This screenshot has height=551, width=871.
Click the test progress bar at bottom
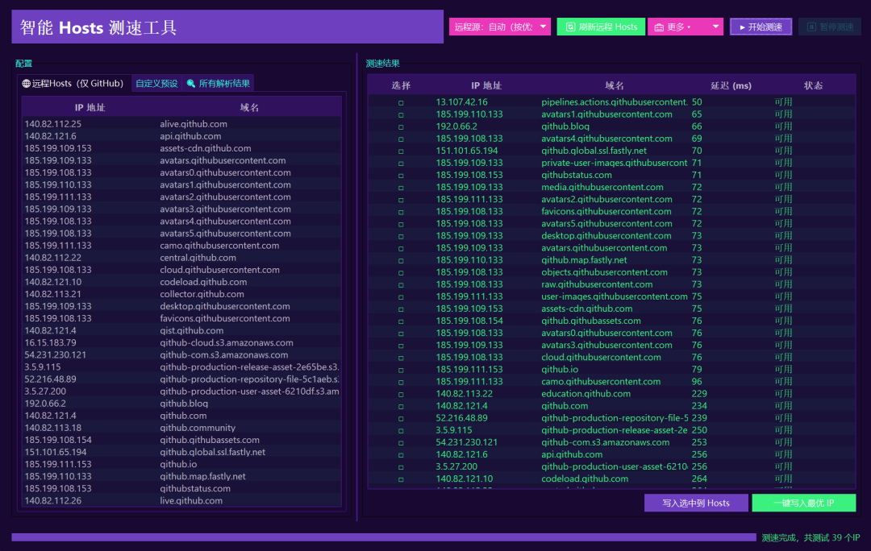click(x=383, y=537)
